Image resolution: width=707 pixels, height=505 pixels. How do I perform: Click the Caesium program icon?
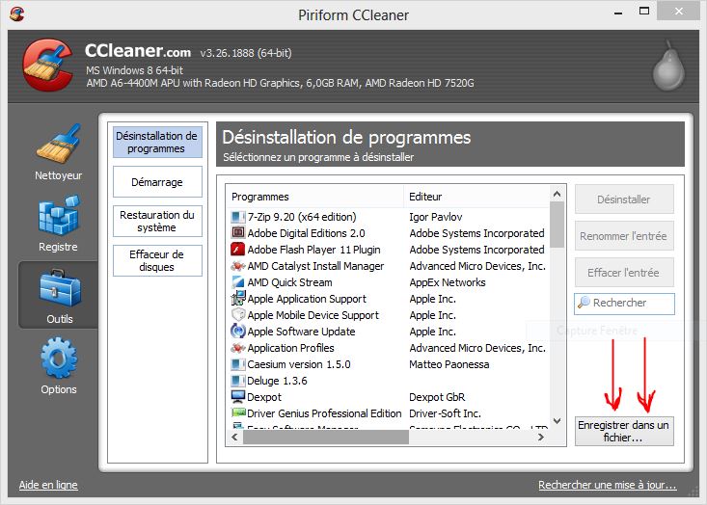point(237,364)
